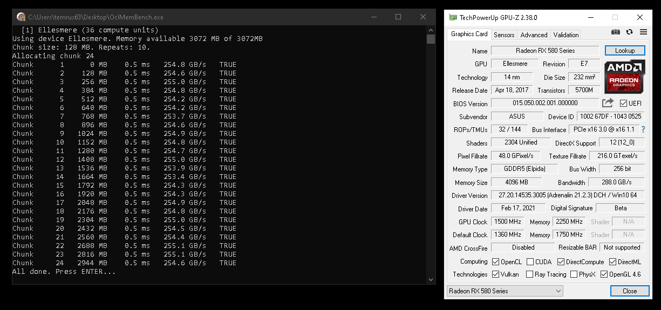Click the Pixel Fillrate field 48.0 GPixel/s

[515, 156]
